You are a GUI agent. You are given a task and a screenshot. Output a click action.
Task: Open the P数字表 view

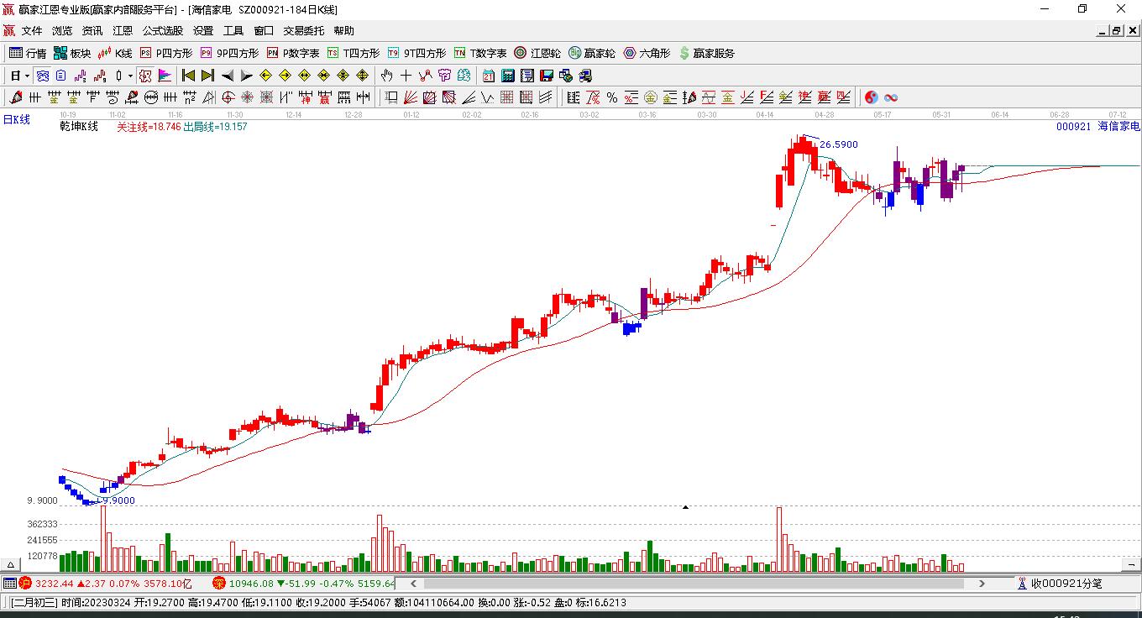[x=293, y=53]
